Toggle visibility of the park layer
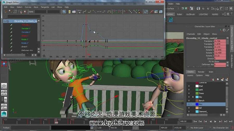Viewport: 234px width, 131px height. click(x=189, y=90)
